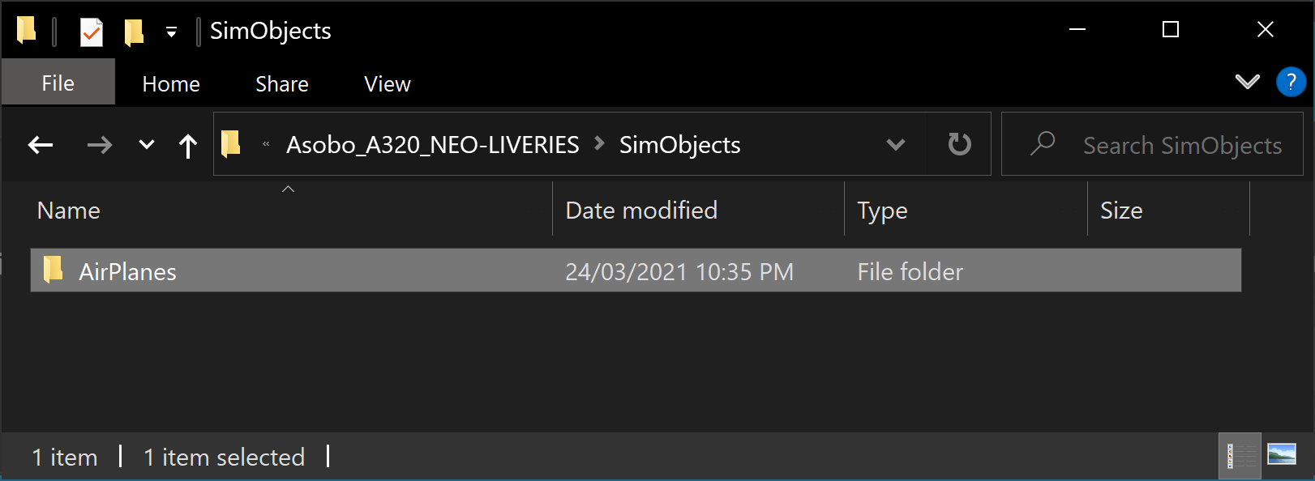Open the View ribbon tab
Screen dimensions: 1315x481
click(x=387, y=84)
